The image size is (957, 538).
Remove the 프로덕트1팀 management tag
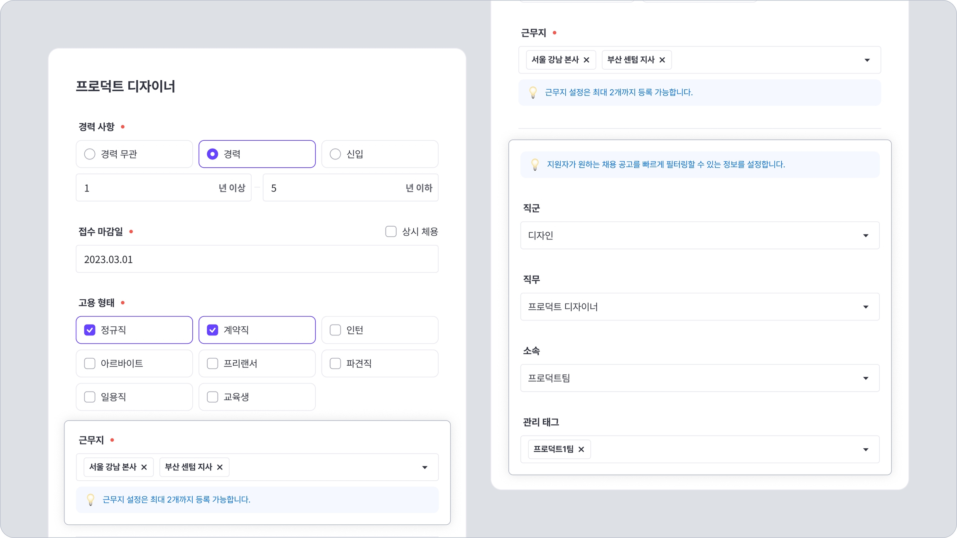point(581,449)
